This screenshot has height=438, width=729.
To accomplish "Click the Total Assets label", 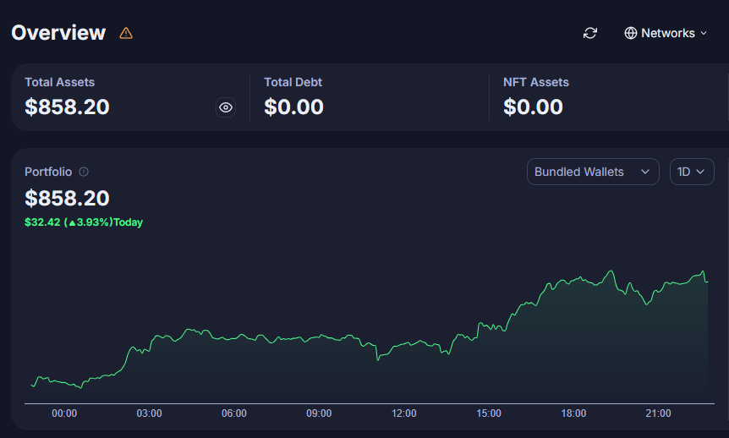I will click(x=59, y=82).
